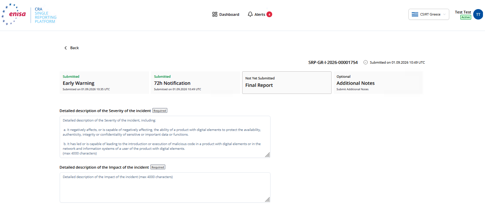Click the Impact field Required badge
485x208 pixels.
158,167
